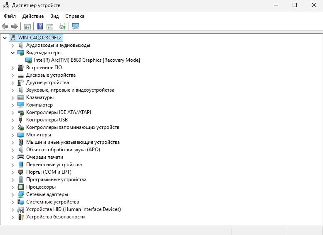Viewport: 323px width, 235px height.
Task: Click the printer icon beside Очереди печати
Action: pos(21,157)
